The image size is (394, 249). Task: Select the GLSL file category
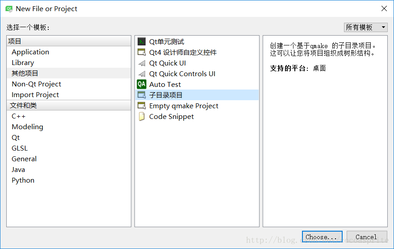click(69, 148)
